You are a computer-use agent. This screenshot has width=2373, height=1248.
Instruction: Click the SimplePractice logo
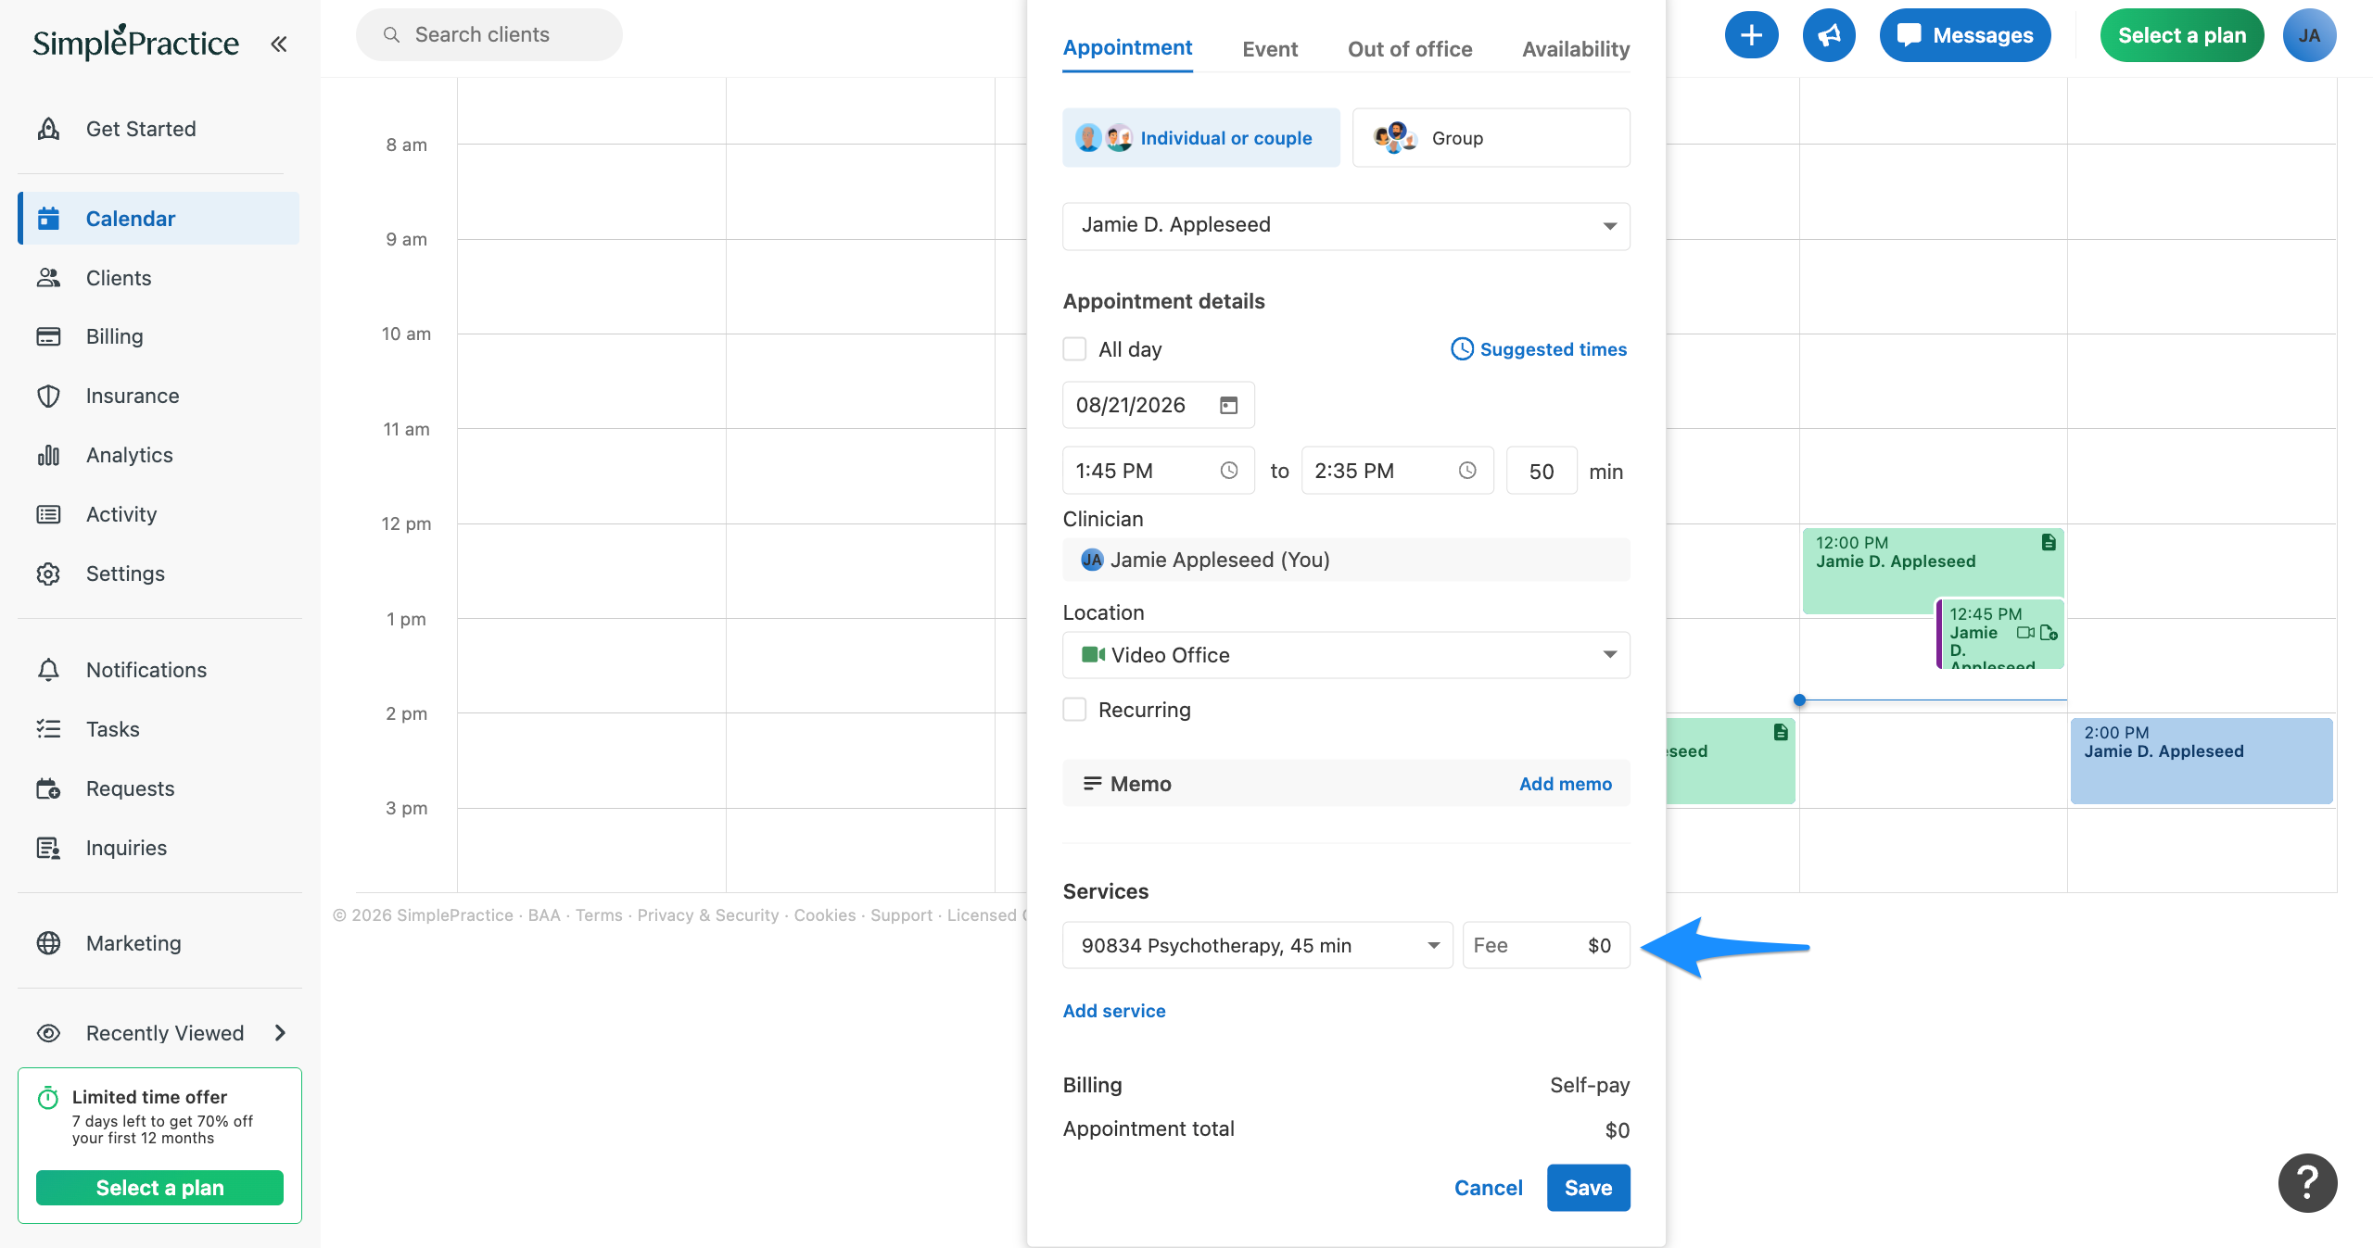coord(136,42)
